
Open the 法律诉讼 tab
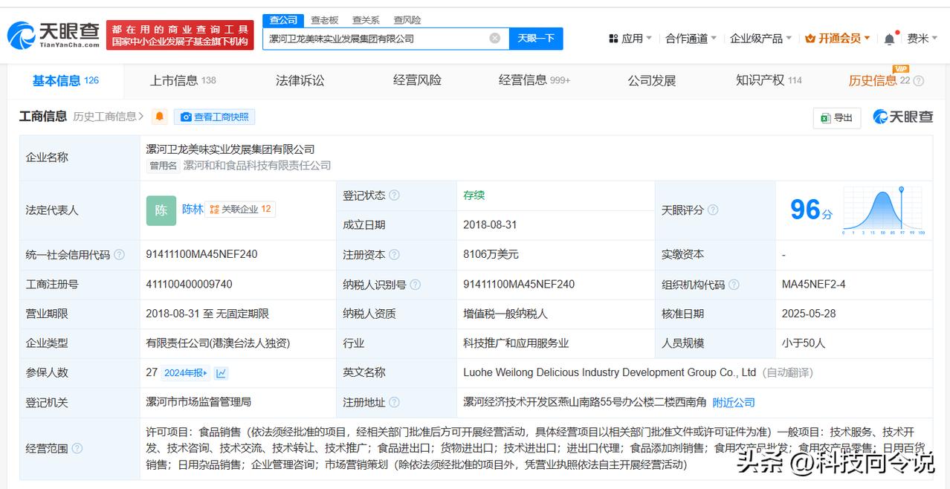300,80
